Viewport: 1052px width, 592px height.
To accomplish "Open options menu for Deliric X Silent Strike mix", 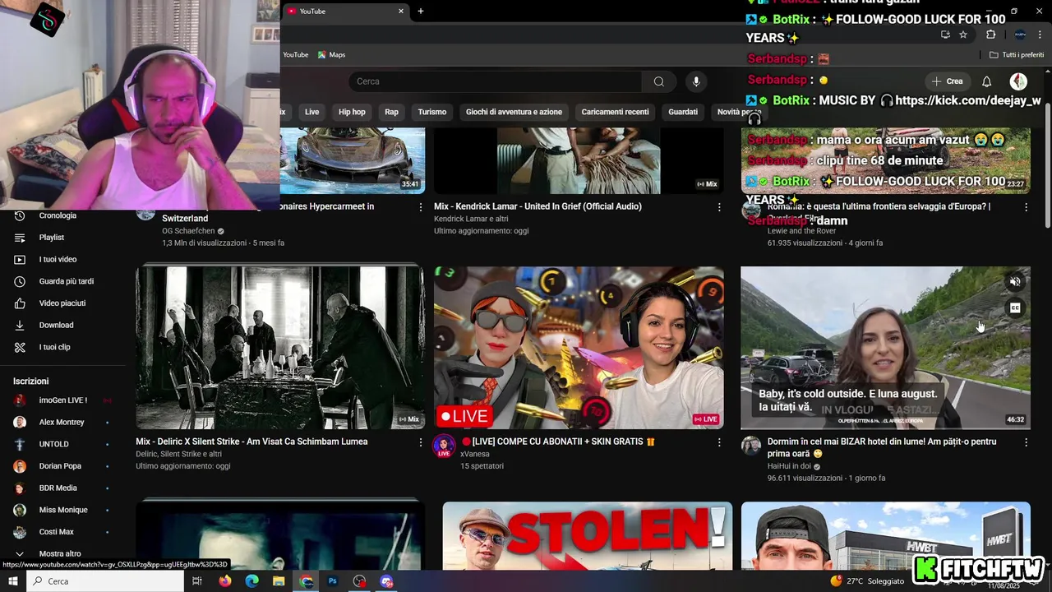I will [421, 442].
